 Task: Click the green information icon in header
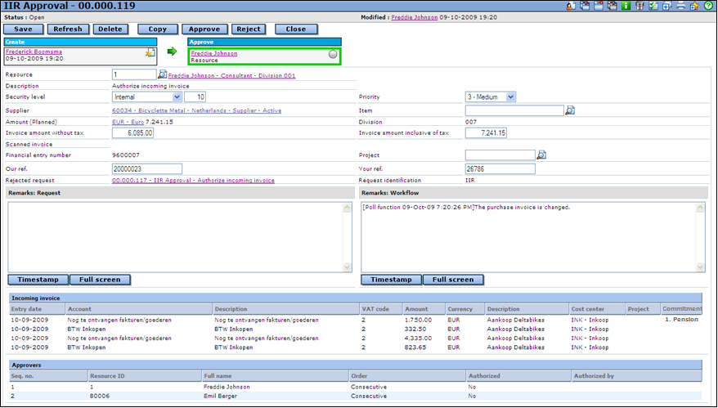coord(626,6)
